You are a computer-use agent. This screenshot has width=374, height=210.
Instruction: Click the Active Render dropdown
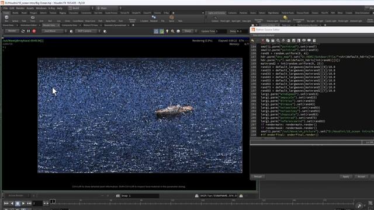[x=17, y=196]
